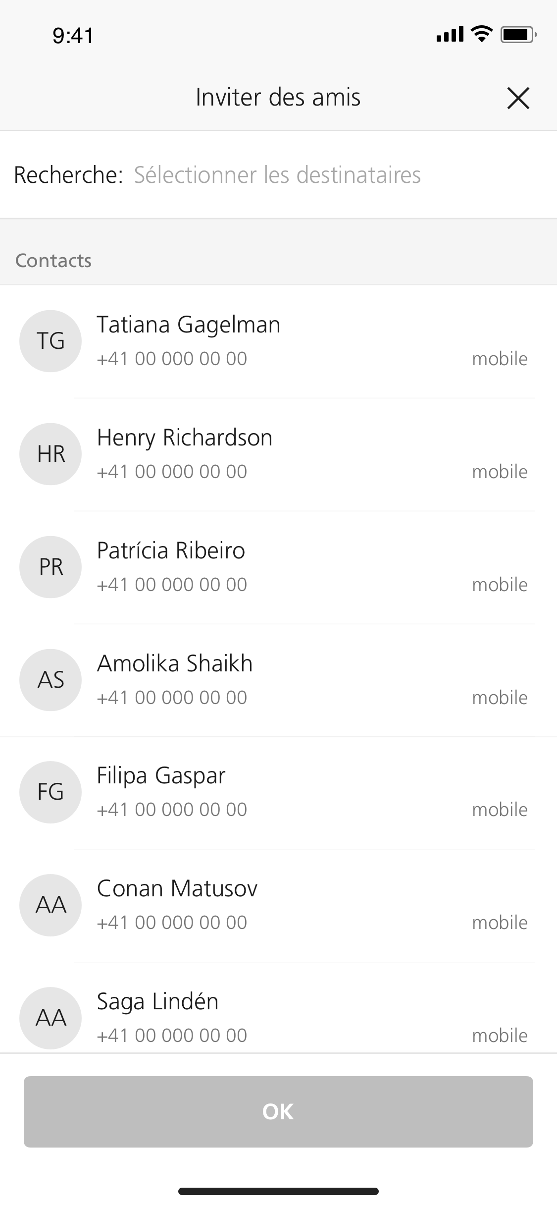Click Tatiana Gagelman's mobile label
Image resolution: width=557 pixels, height=1207 pixels.
coord(500,359)
